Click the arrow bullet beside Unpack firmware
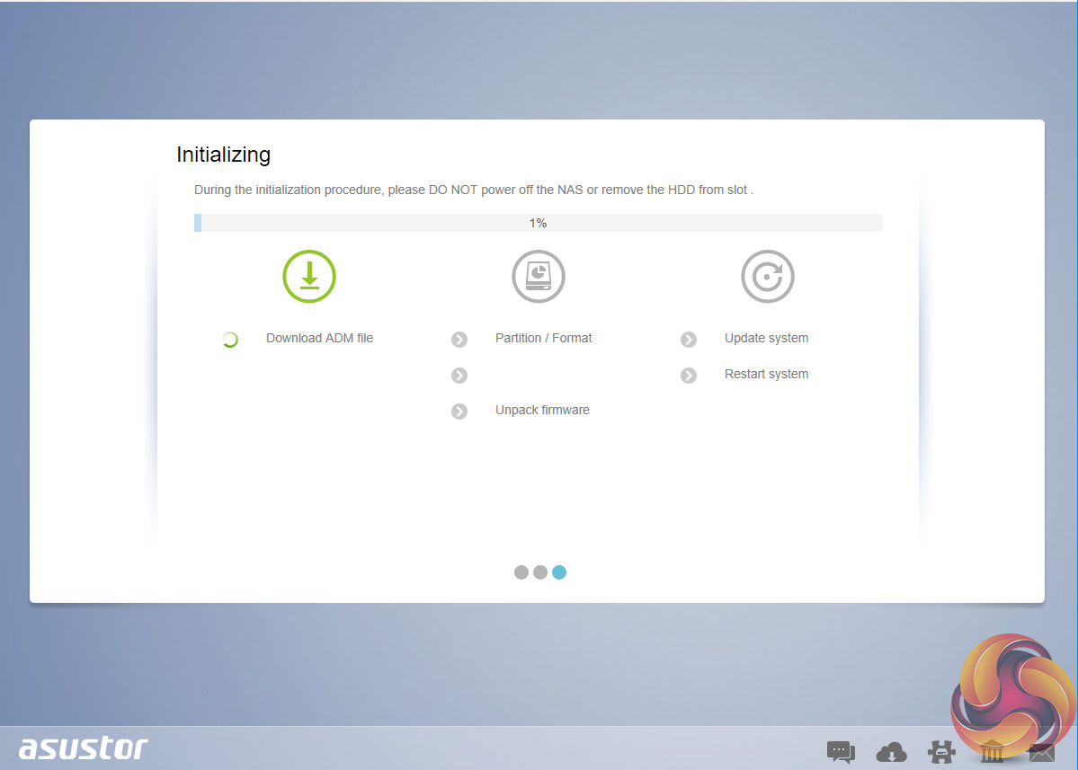The width and height of the screenshot is (1078, 770). pos(459,411)
